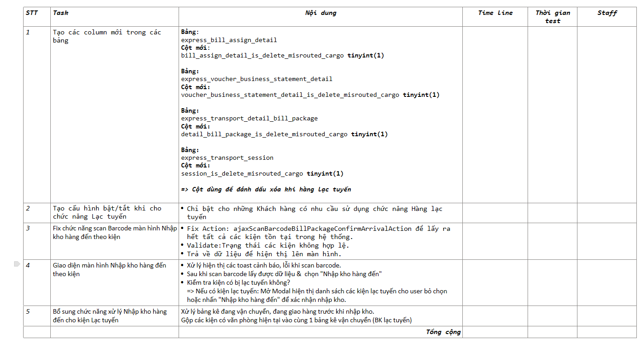Click the "Nội dung" column header
This screenshot has height=344, width=640.
click(x=320, y=13)
